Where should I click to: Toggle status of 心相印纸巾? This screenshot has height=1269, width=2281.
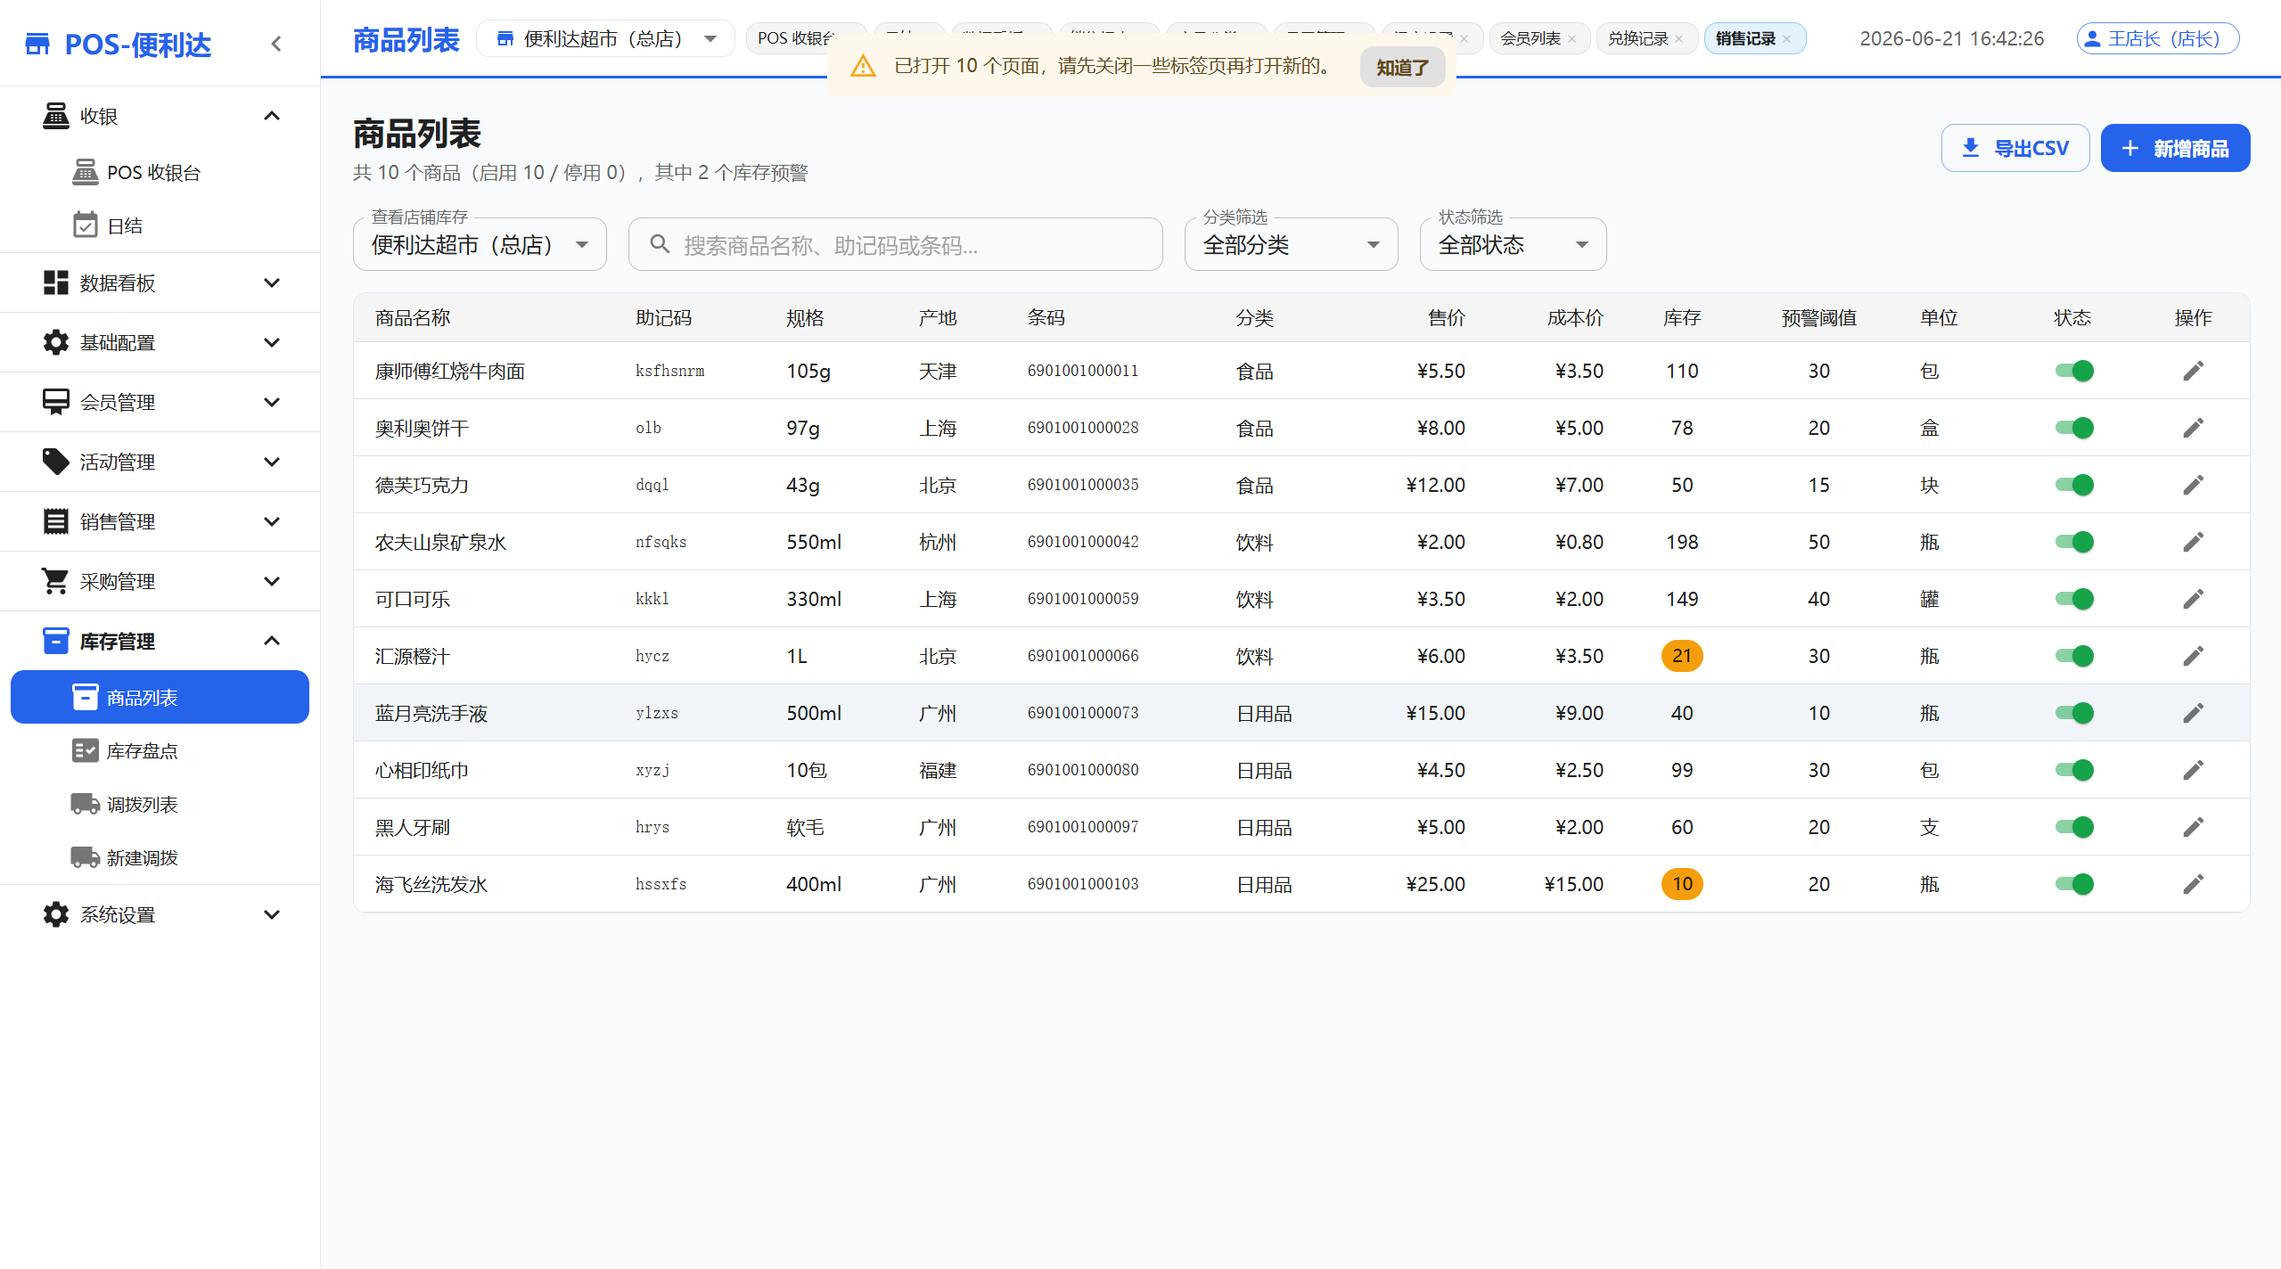click(2074, 770)
